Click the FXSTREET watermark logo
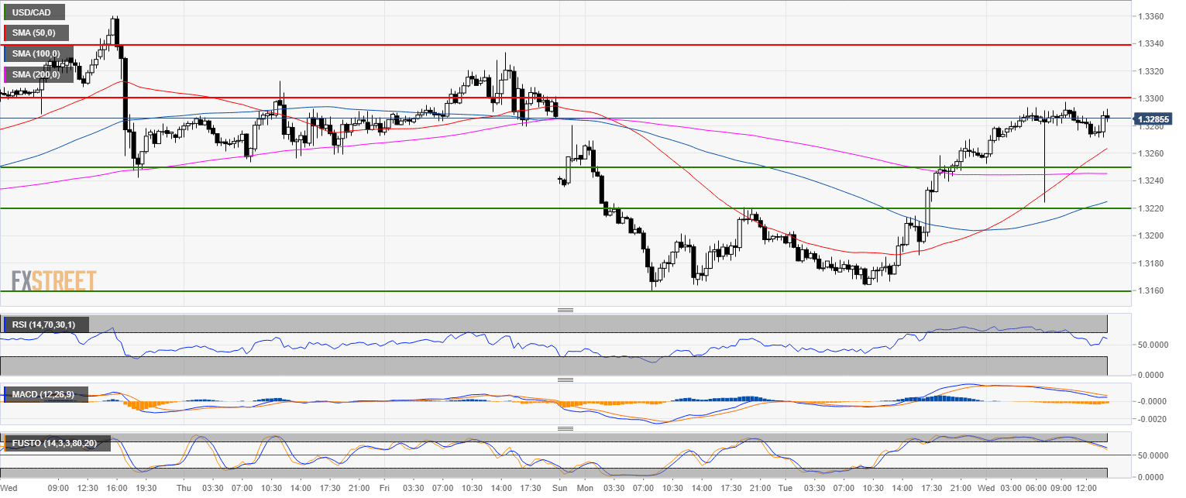Viewport: 1186px width, 498px height. [x=54, y=280]
